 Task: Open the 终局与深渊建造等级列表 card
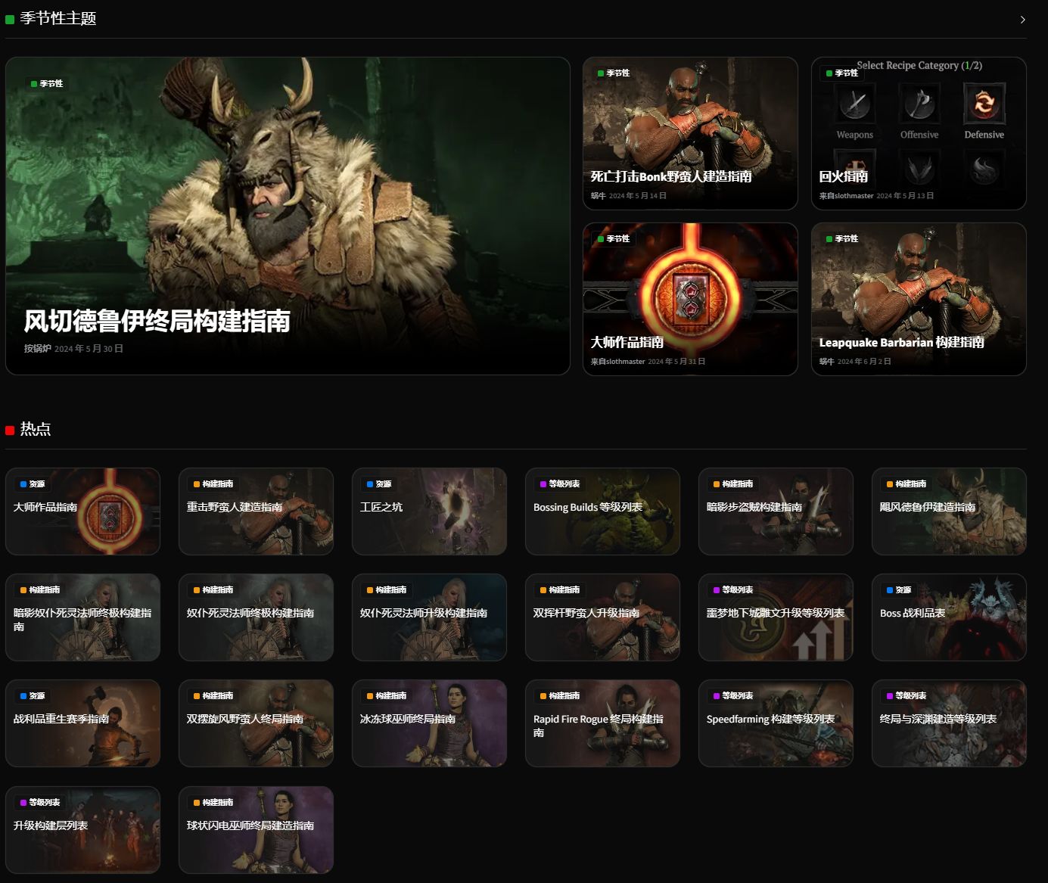(949, 723)
